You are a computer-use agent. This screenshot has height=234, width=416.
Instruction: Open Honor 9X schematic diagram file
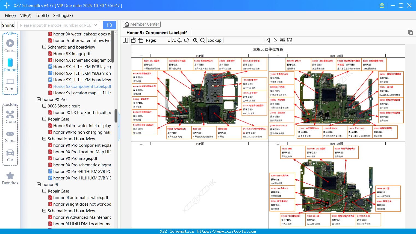[x=79, y=60]
